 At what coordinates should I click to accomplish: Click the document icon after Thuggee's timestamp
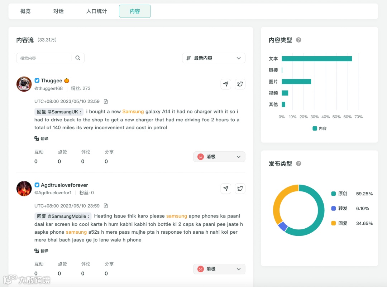point(106,101)
